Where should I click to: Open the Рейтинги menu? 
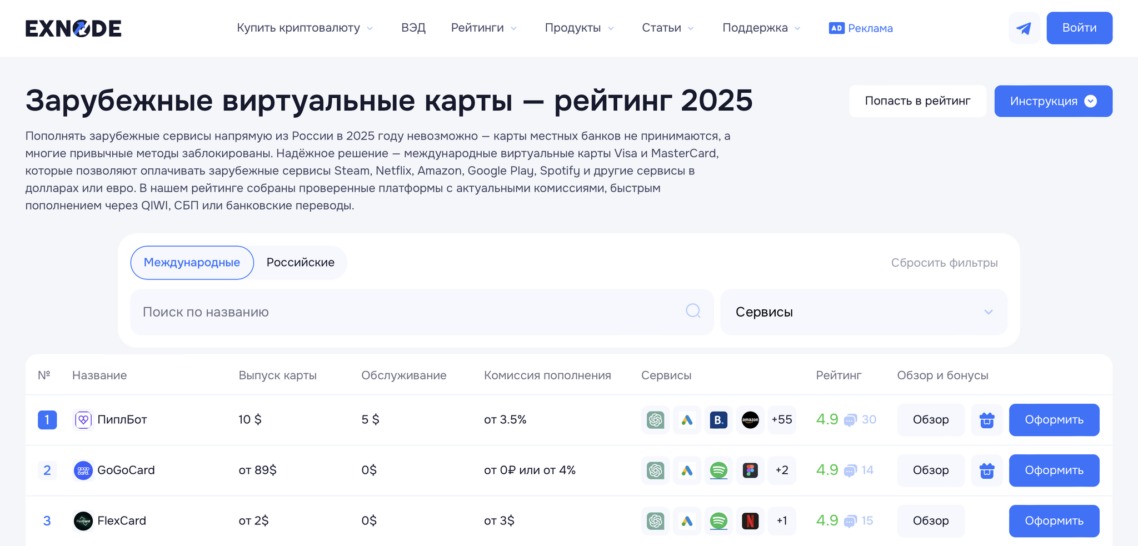coord(483,28)
